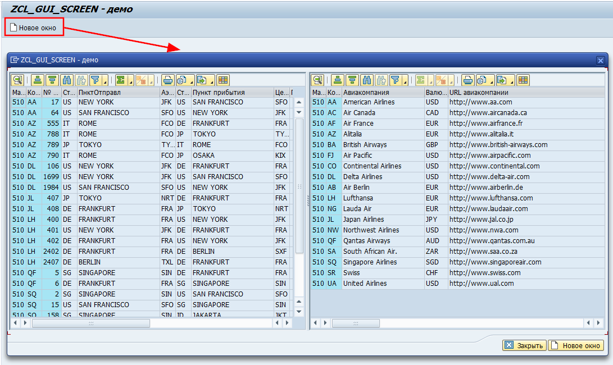Open Find (binoculars) in right airlines grid
Image resolution: width=613 pixels, height=365 pixels.
coord(367,80)
